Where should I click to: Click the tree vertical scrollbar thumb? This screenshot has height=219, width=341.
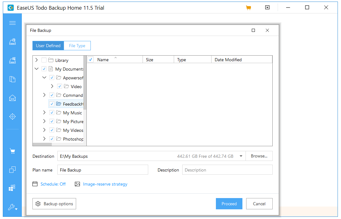pos(85,83)
